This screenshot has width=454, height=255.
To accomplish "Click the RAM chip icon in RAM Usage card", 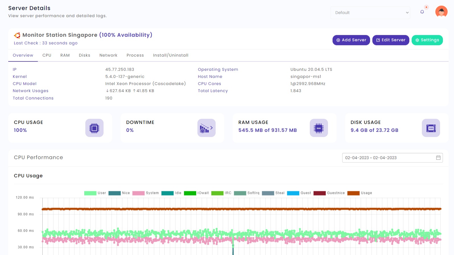I will point(319,128).
